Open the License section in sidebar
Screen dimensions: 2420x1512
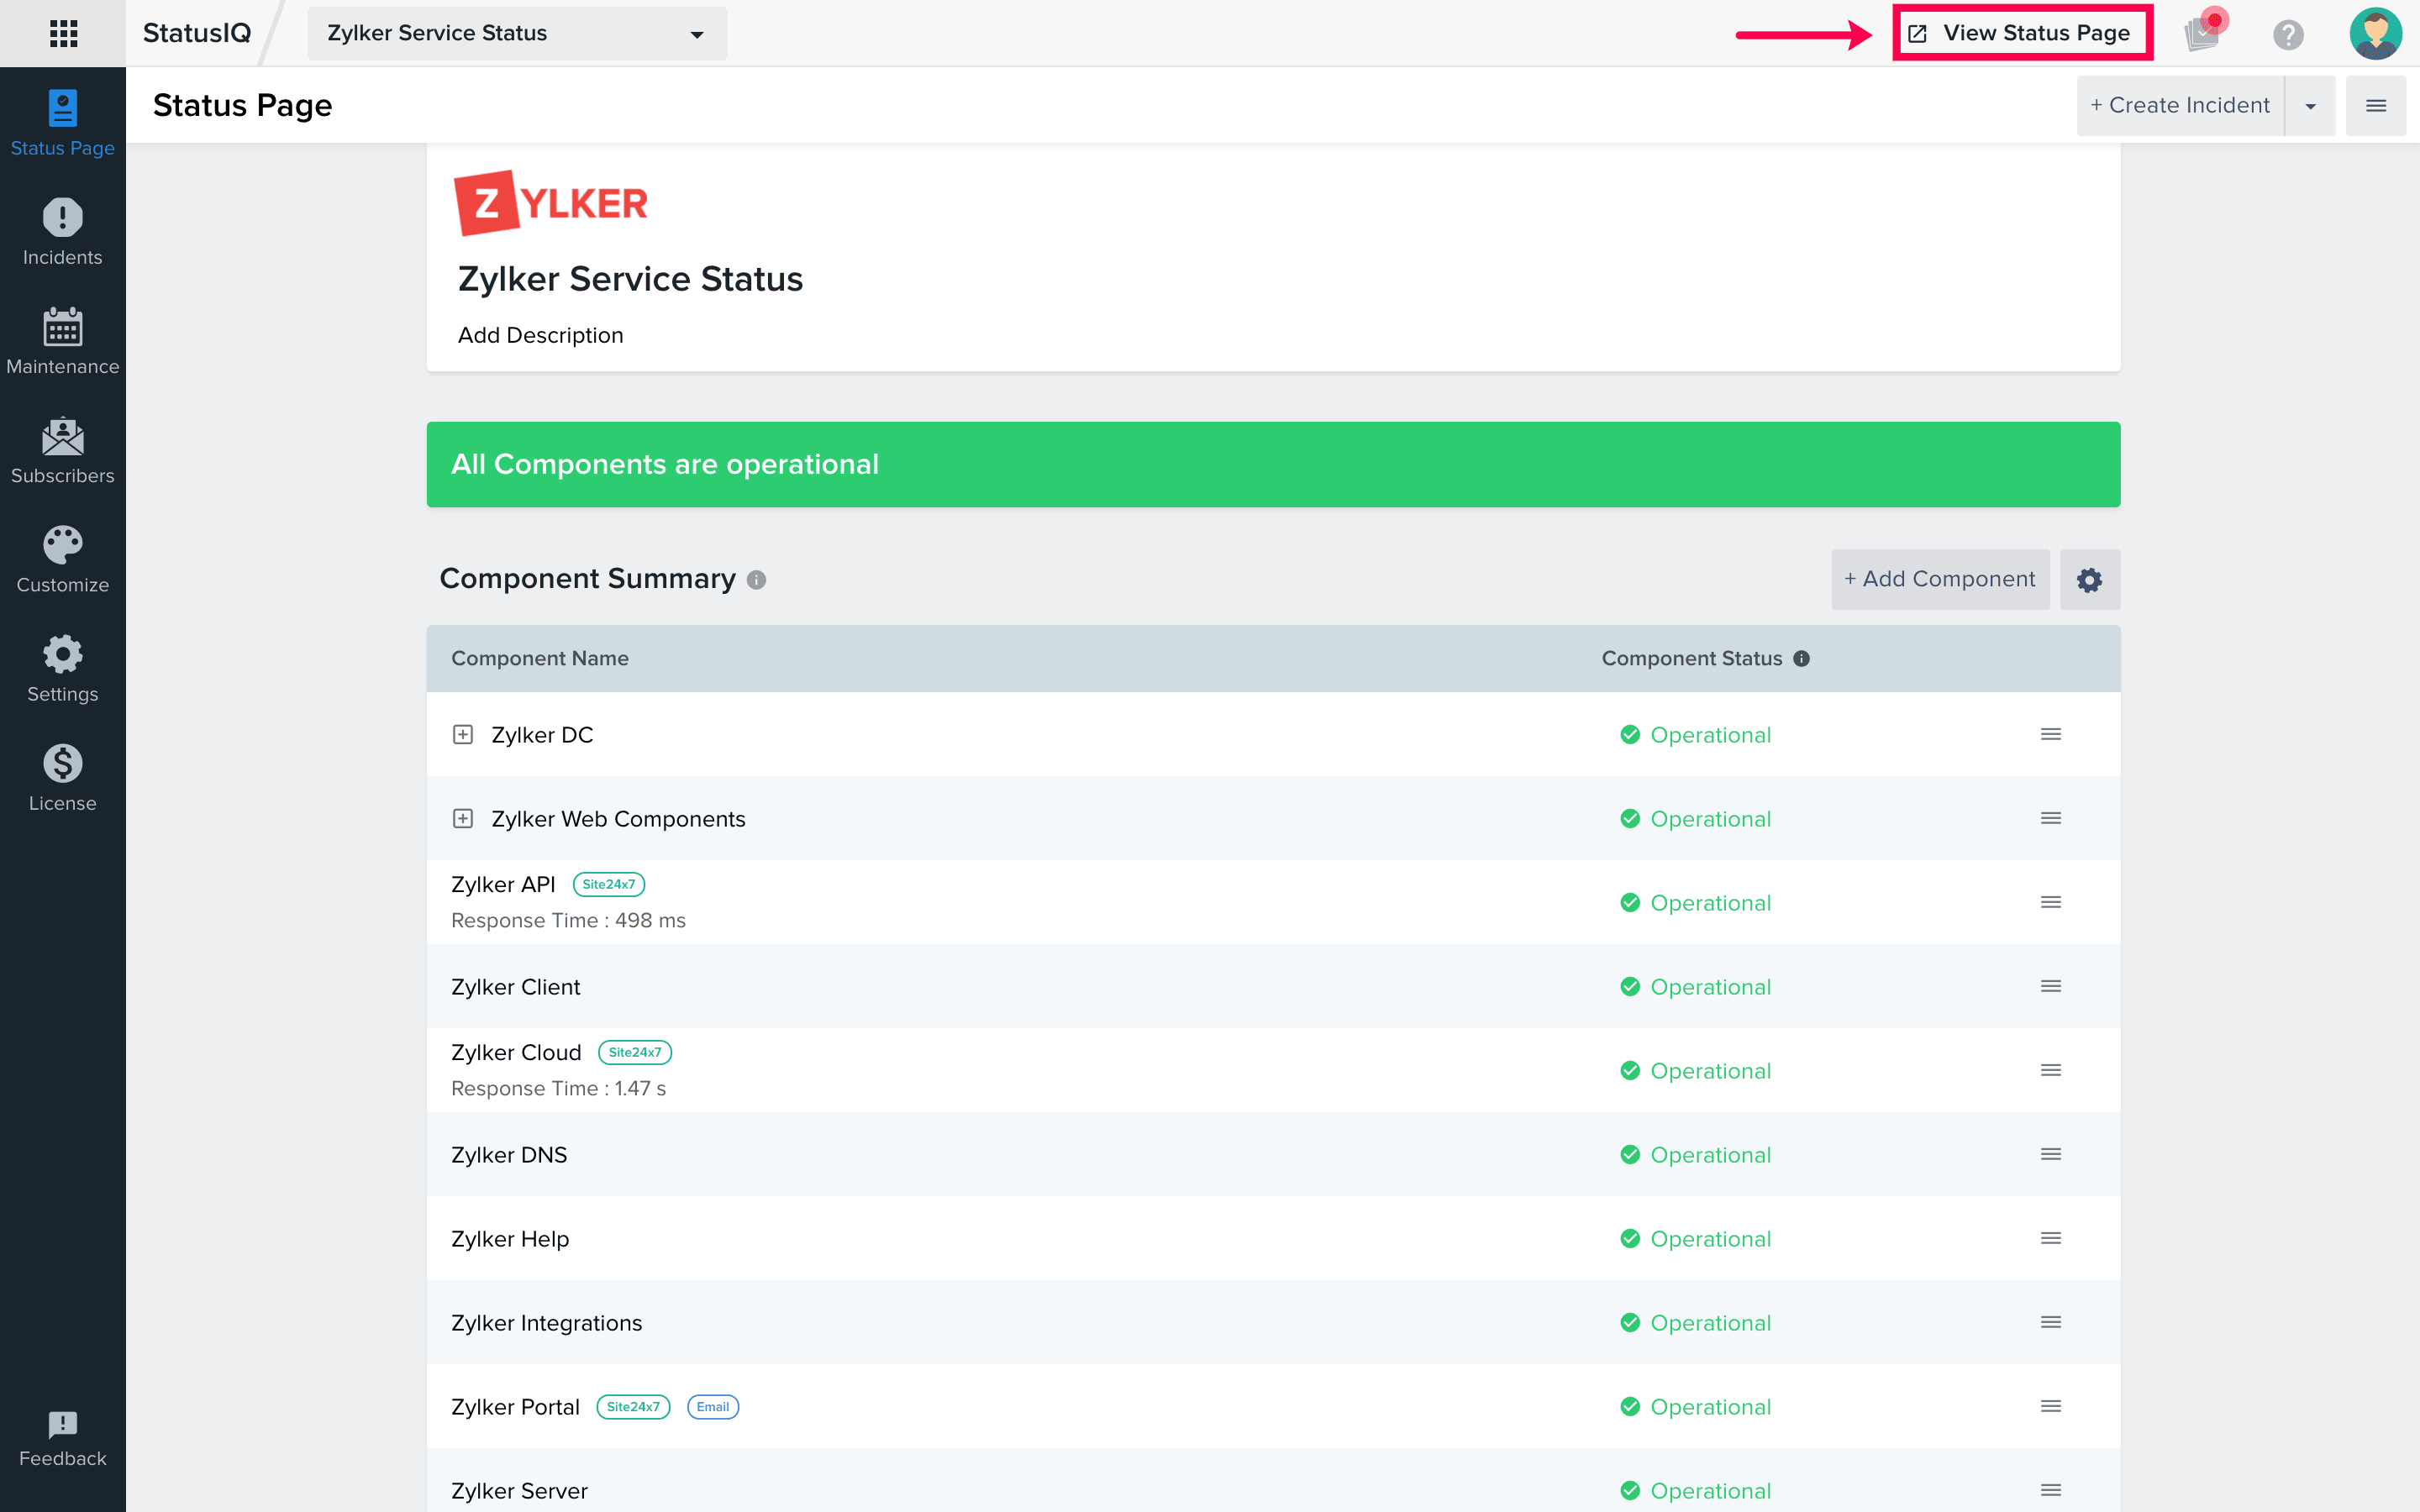coord(62,776)
